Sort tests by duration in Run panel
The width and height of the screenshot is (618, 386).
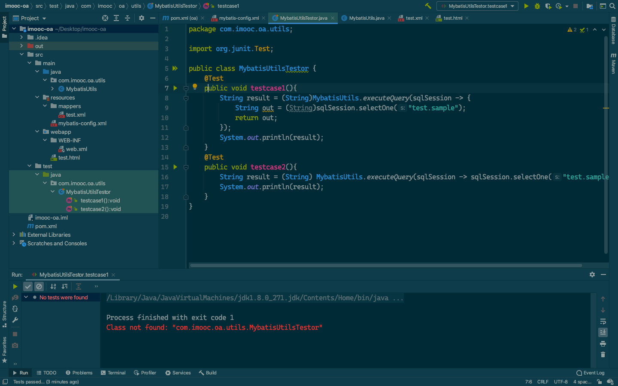[x=64, y=286]
